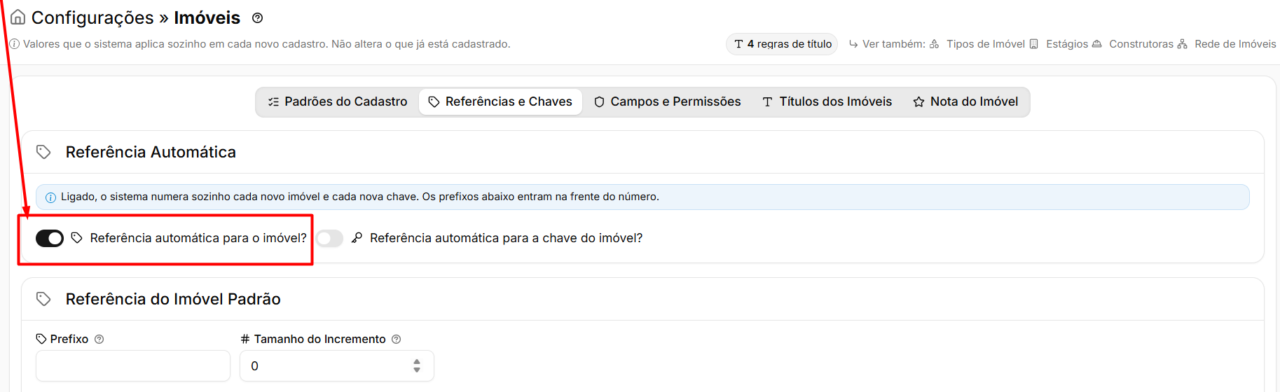This screenshot has height=392, width=1280.
Task: Select the Referências e Chaves tab
Action: tap(500, 101)
